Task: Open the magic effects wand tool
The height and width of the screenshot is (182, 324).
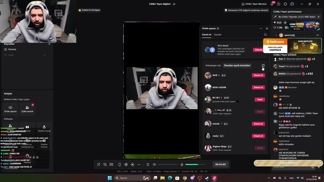Action: (x=98, y=165)
